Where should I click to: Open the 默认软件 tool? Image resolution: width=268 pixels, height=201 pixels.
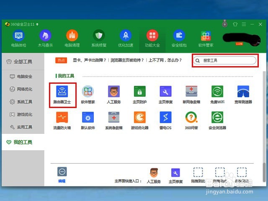[x=88, y=121]
